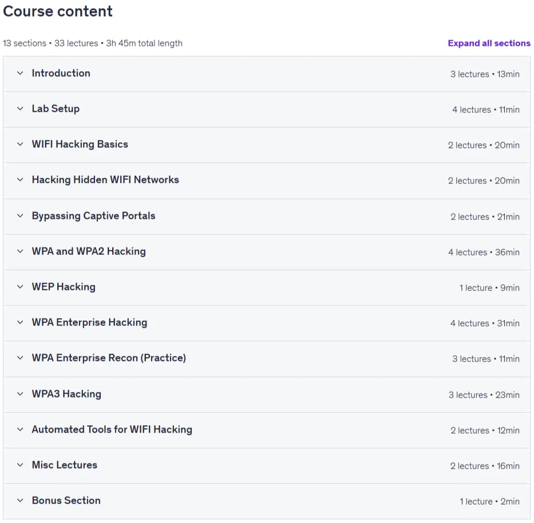Click the chevron next to Bypassing Captive Portals
The width and height of the screenshot is (534, 523).
(x=21, y=216)
